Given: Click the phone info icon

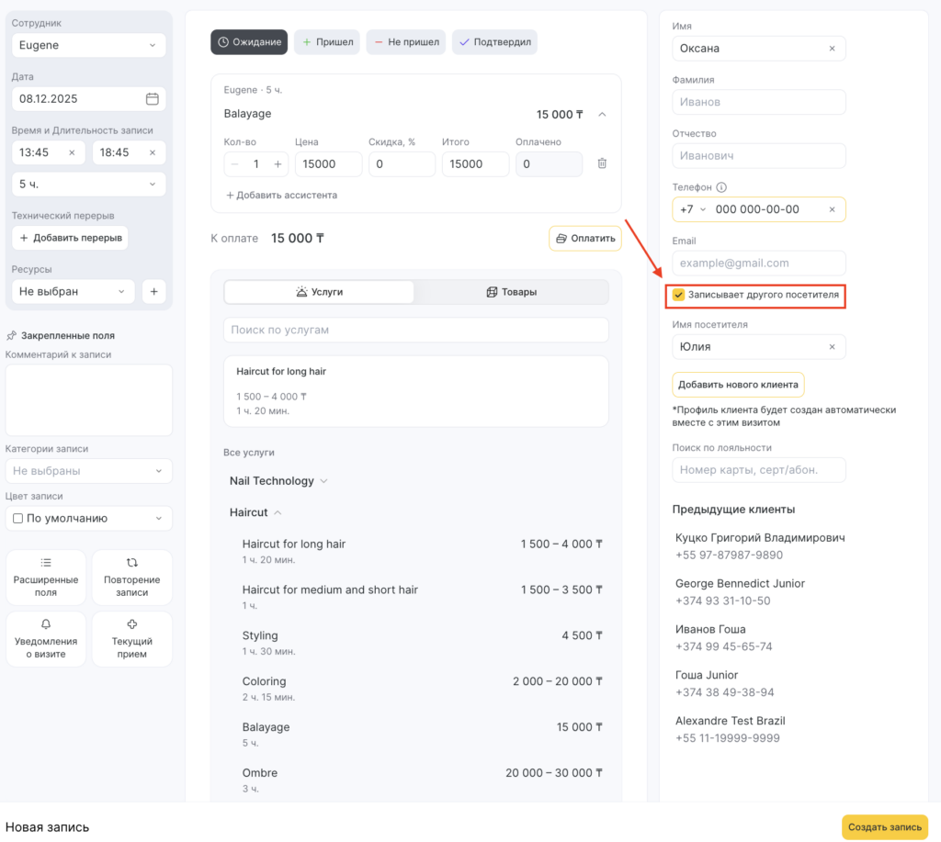Looking at the screenshot, I should 721,187.
